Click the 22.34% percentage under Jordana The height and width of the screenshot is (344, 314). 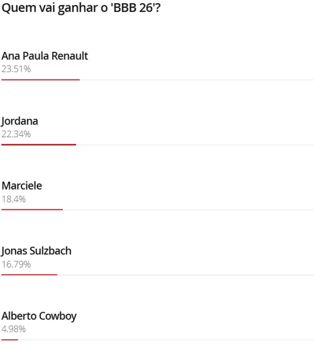[x=16, y=134]
